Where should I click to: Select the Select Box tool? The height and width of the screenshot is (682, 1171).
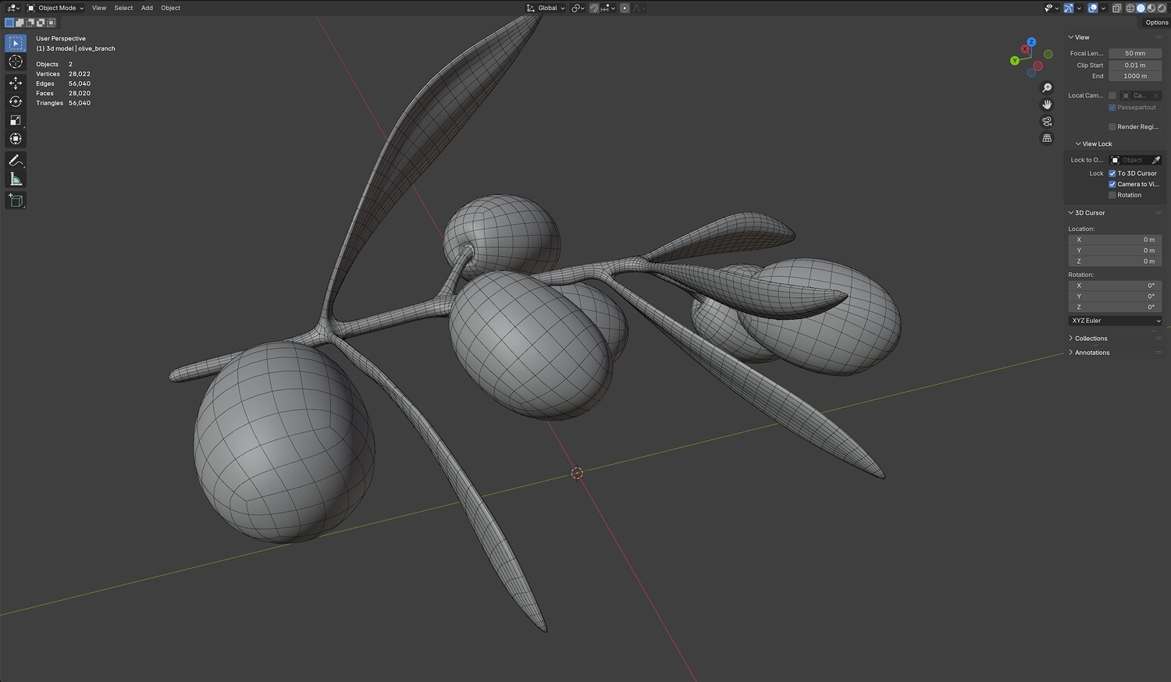click(16, 44)
